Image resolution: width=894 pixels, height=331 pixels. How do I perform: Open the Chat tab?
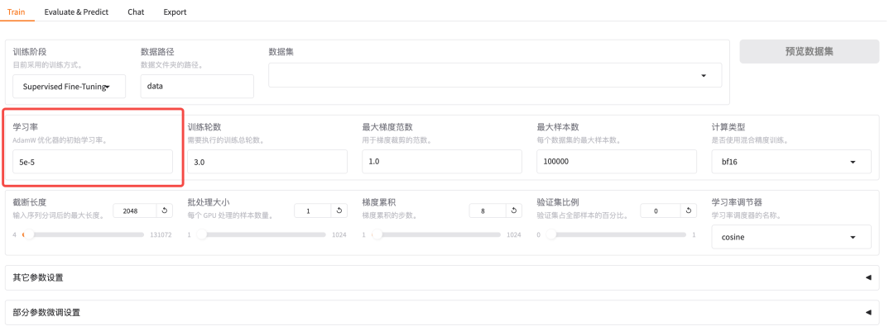pos(136,12)
